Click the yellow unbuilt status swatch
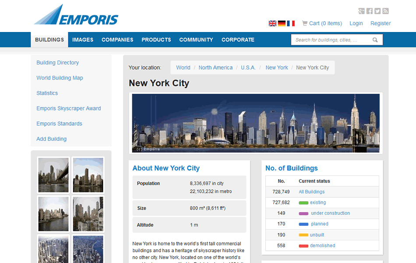 (303, 235)
